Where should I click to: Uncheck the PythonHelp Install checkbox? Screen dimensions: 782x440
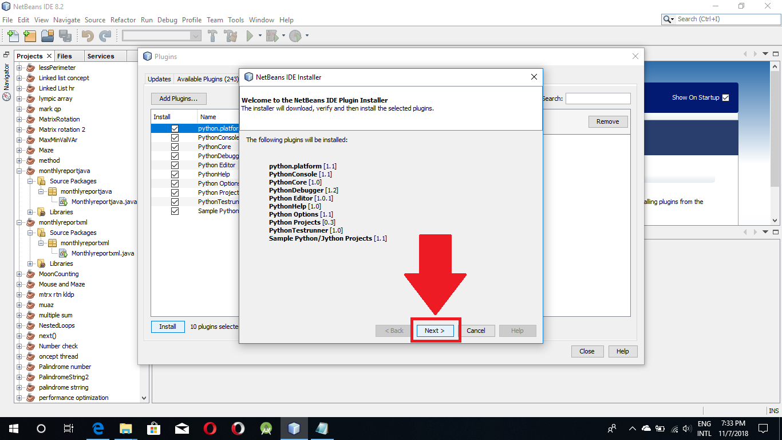click(x=175, y=175)
